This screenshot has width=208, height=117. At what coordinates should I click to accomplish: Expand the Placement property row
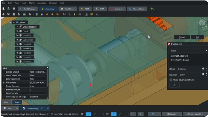tap(4, 82)
